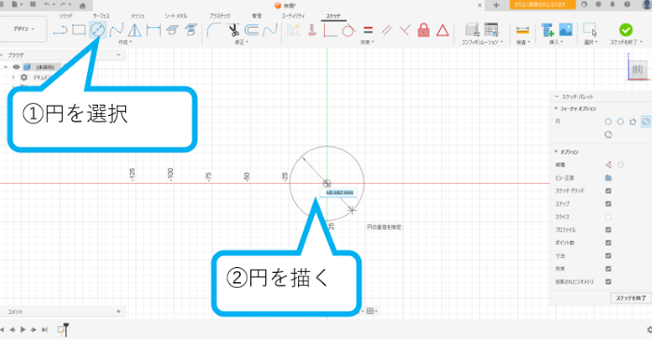Select the 2-point Circle tool in toolbar

(x=97, y=30)
